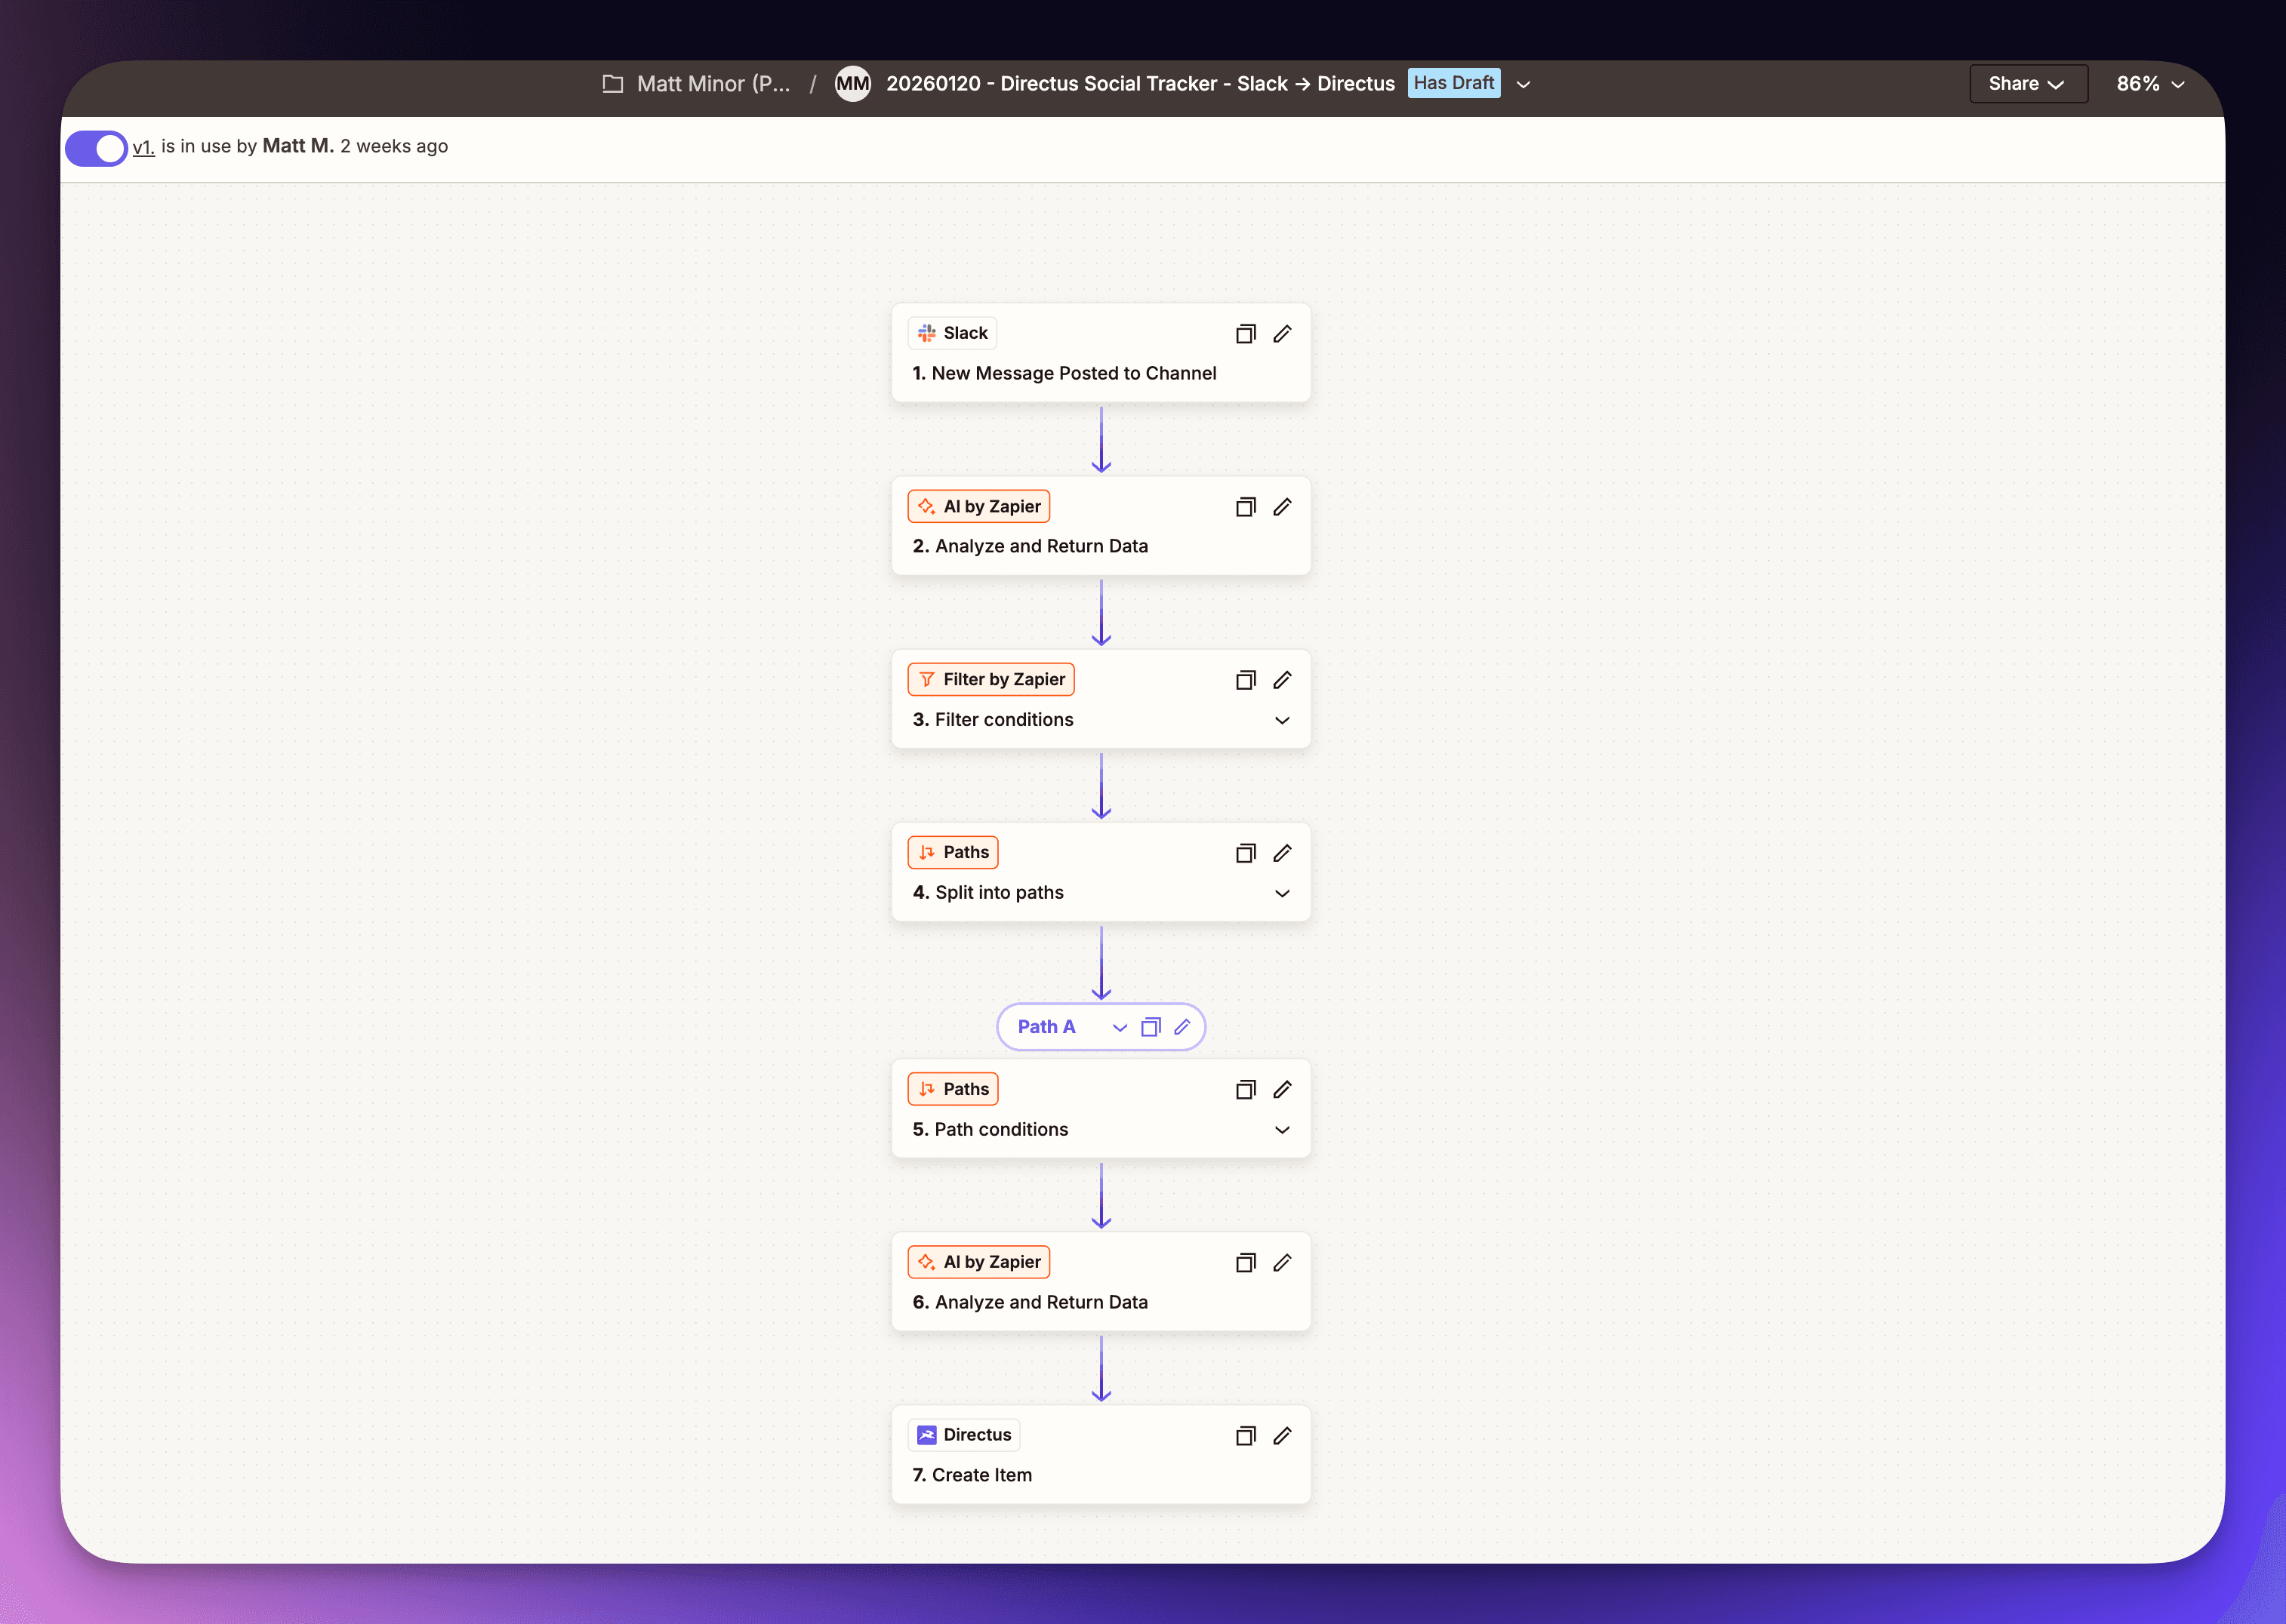Viewport: 2286px width, 1624px height.
Task: Click the Has Draft badge
Action: point(1453,83)
